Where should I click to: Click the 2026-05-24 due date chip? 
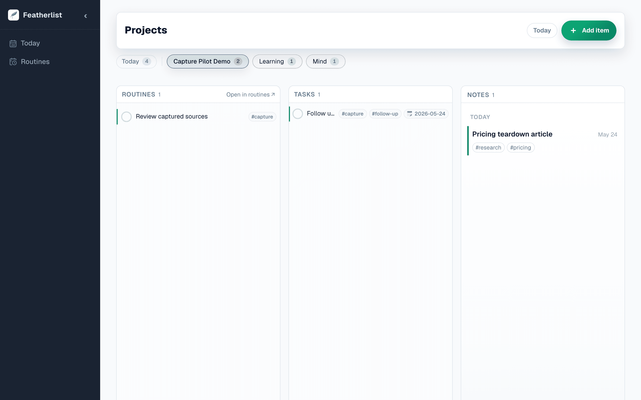click(x=426, y=114)
